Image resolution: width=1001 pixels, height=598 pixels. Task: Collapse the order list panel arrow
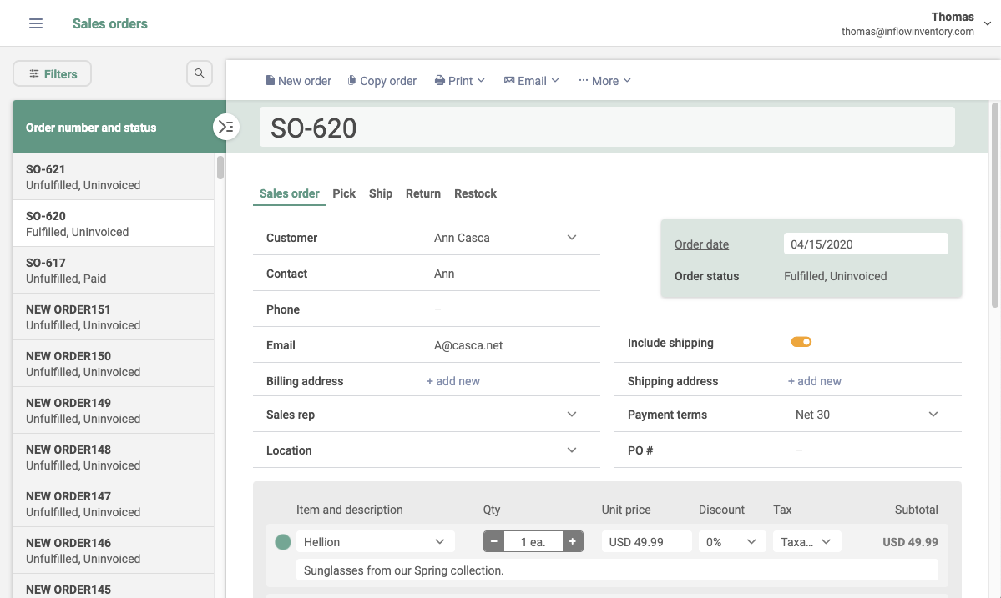(x=226, y=127)
